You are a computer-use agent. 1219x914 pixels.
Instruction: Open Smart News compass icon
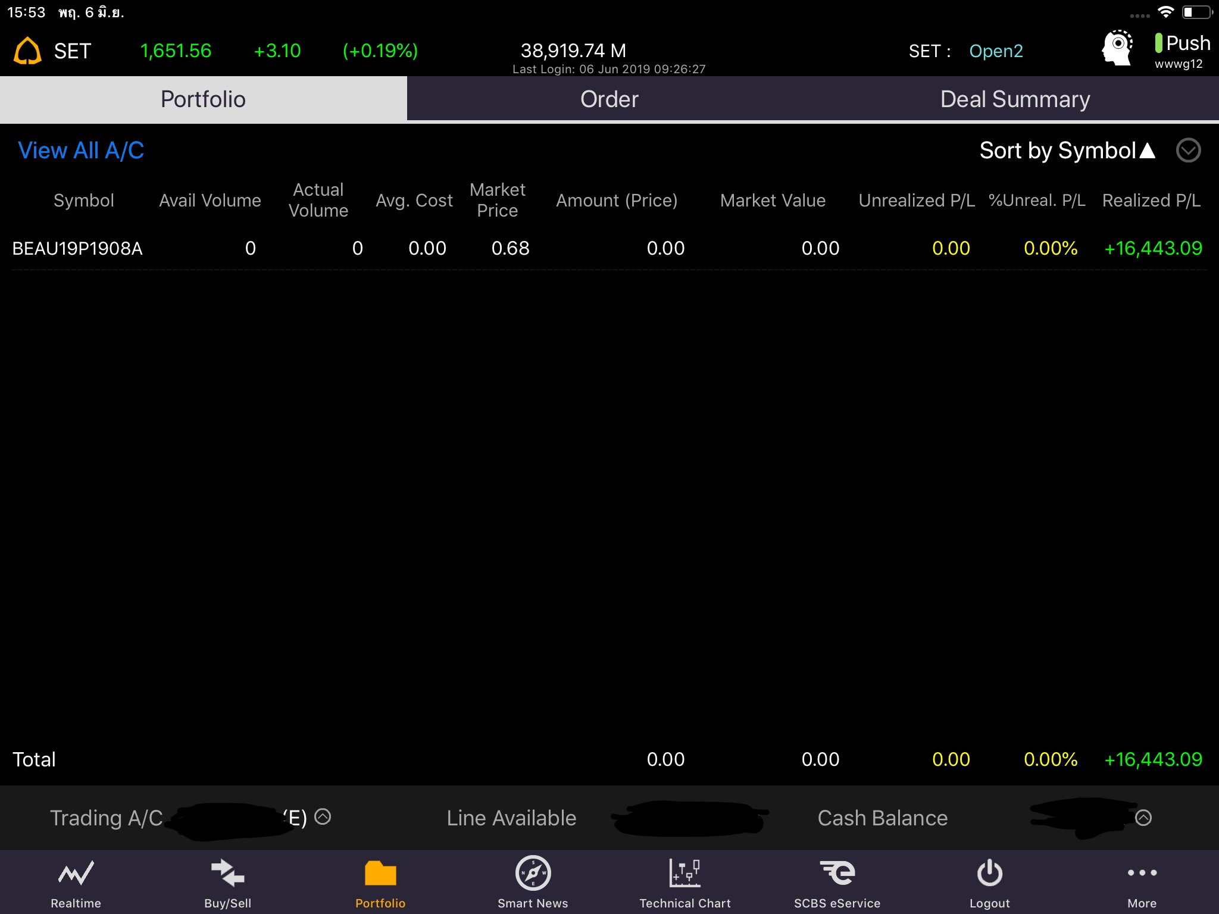point(533,874)
